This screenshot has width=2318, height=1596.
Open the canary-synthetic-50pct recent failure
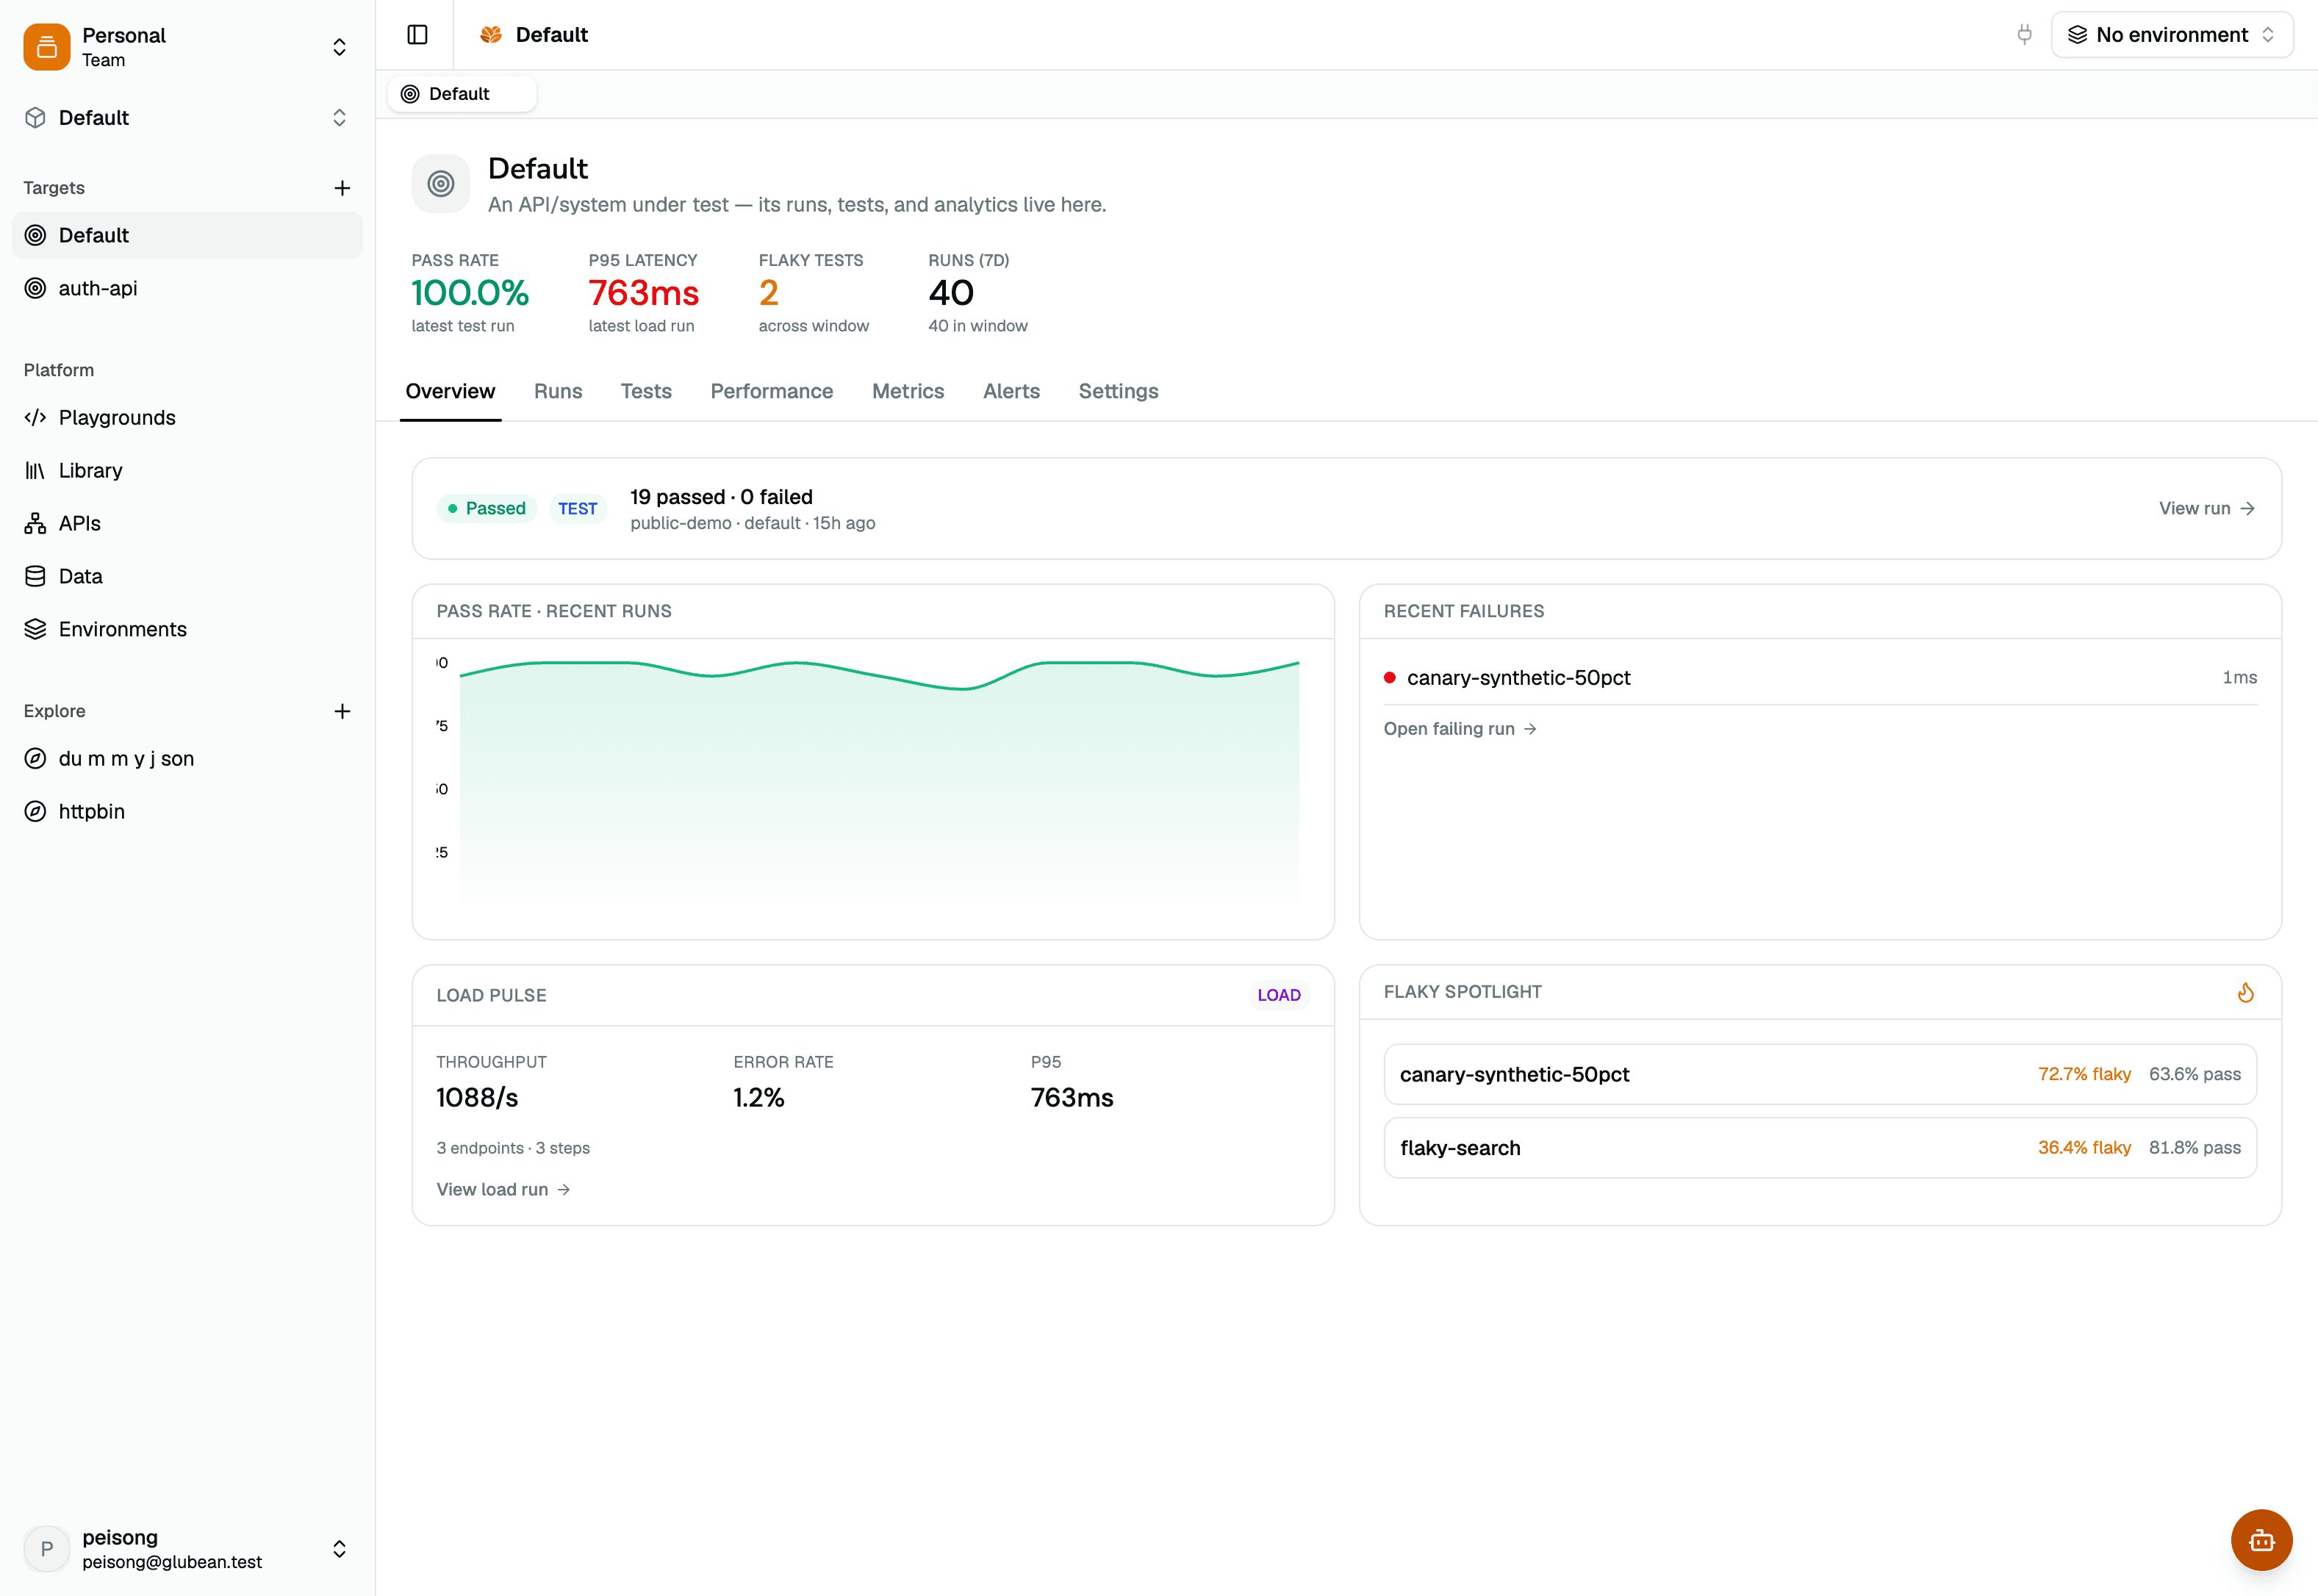click(1820, 677)
